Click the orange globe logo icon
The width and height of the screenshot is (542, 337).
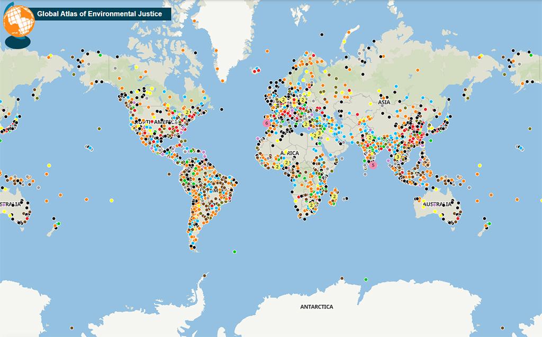tap(19, 21)
